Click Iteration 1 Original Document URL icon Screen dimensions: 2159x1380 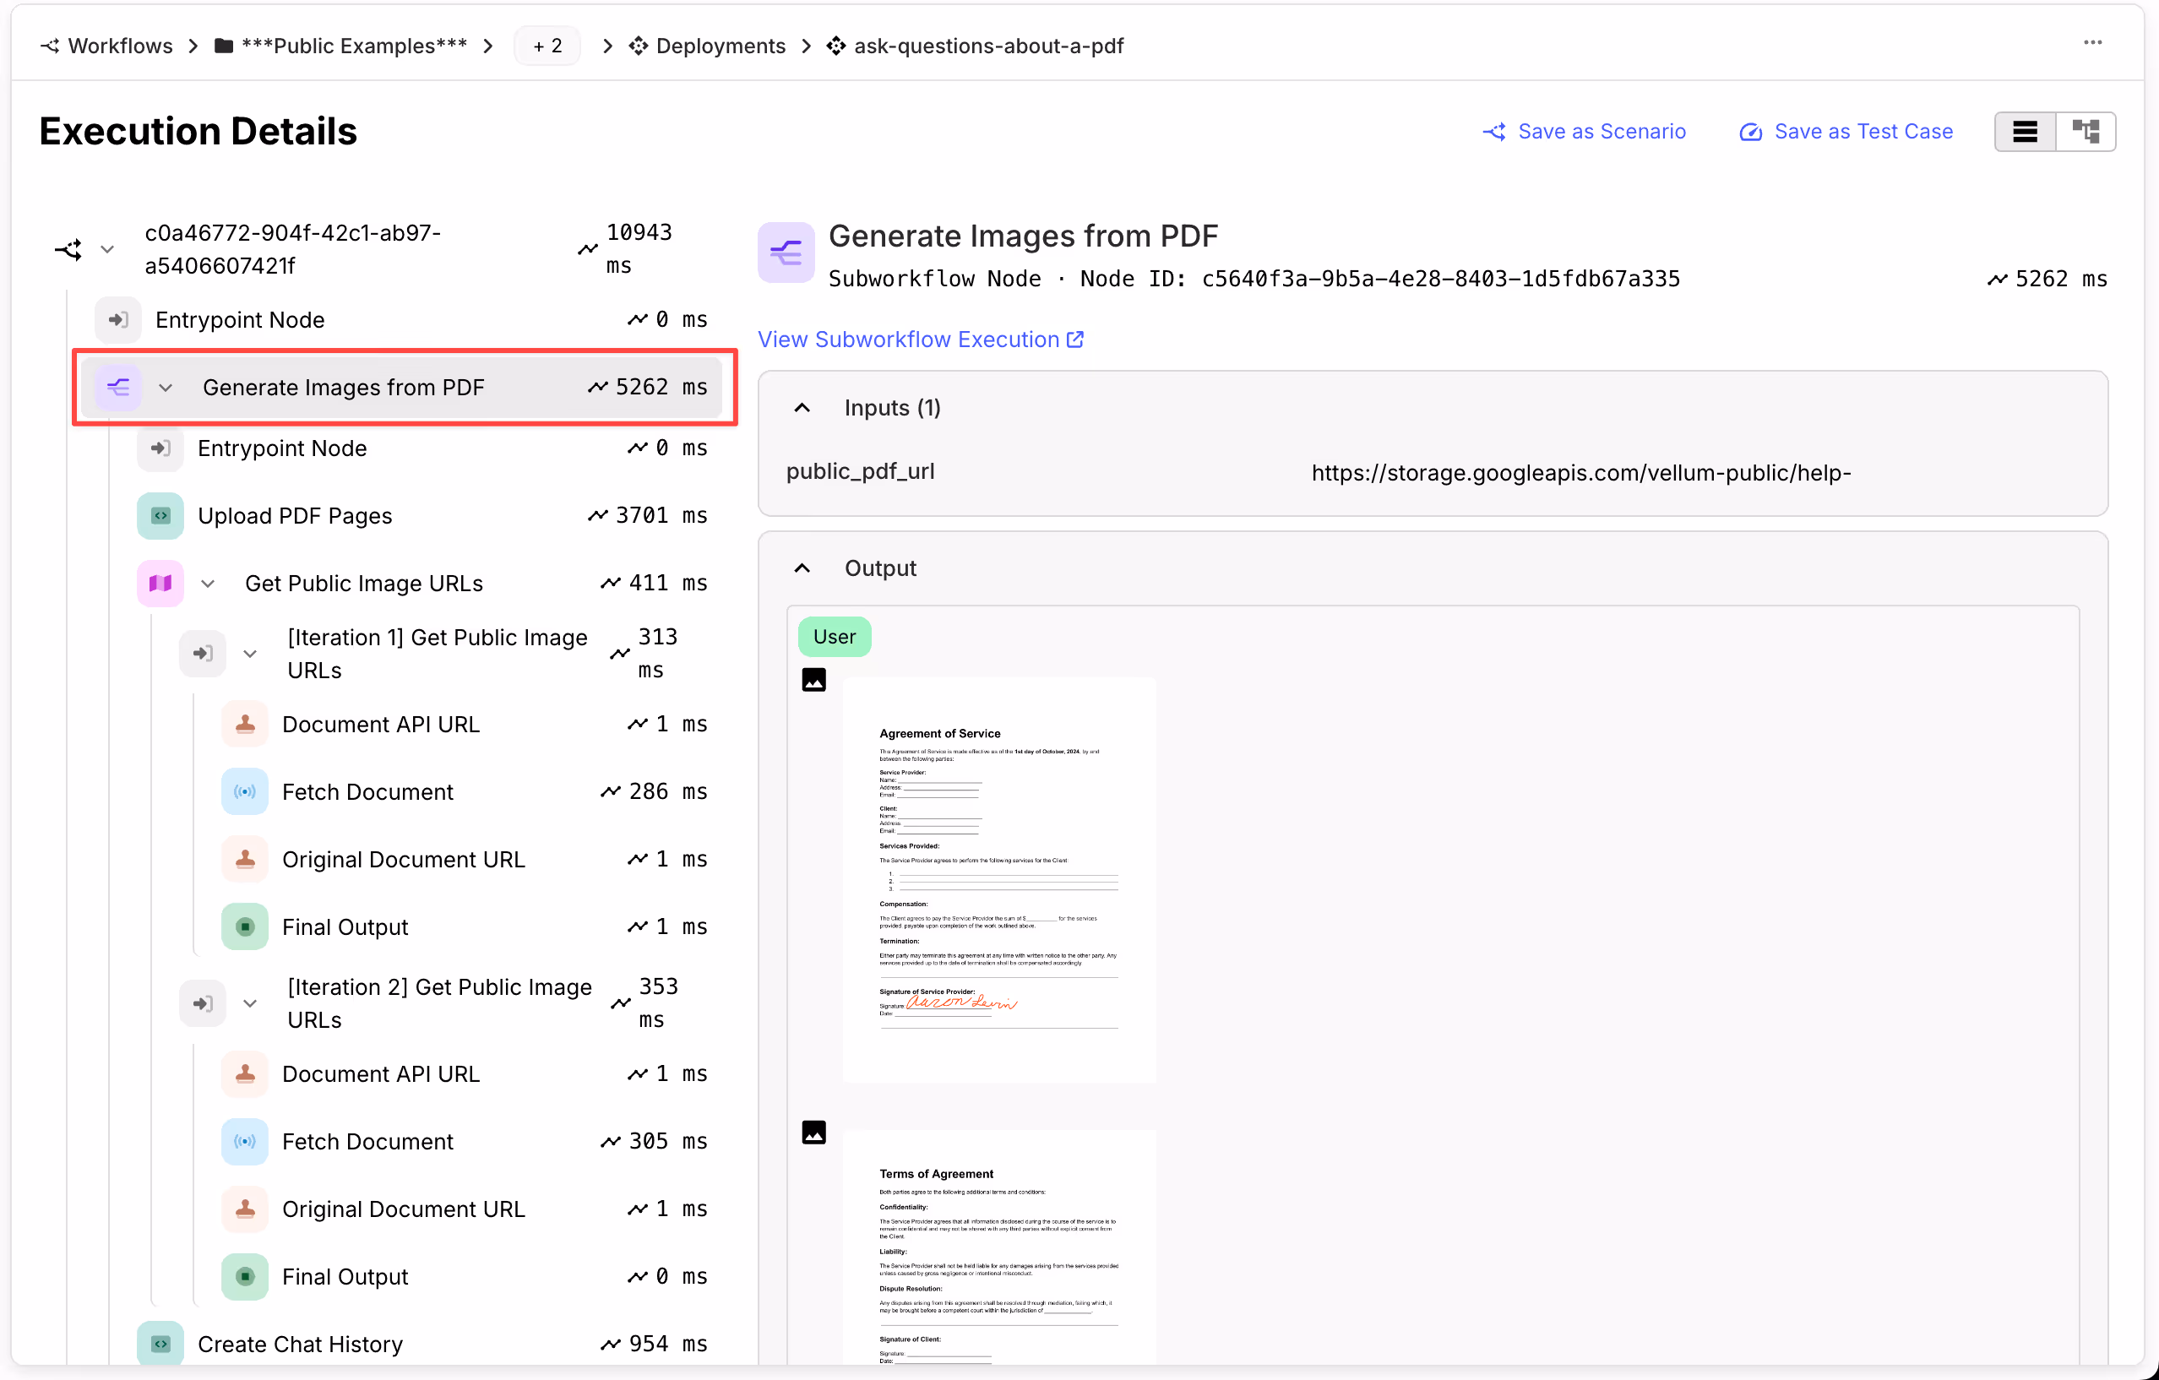(x=245, y=859)
